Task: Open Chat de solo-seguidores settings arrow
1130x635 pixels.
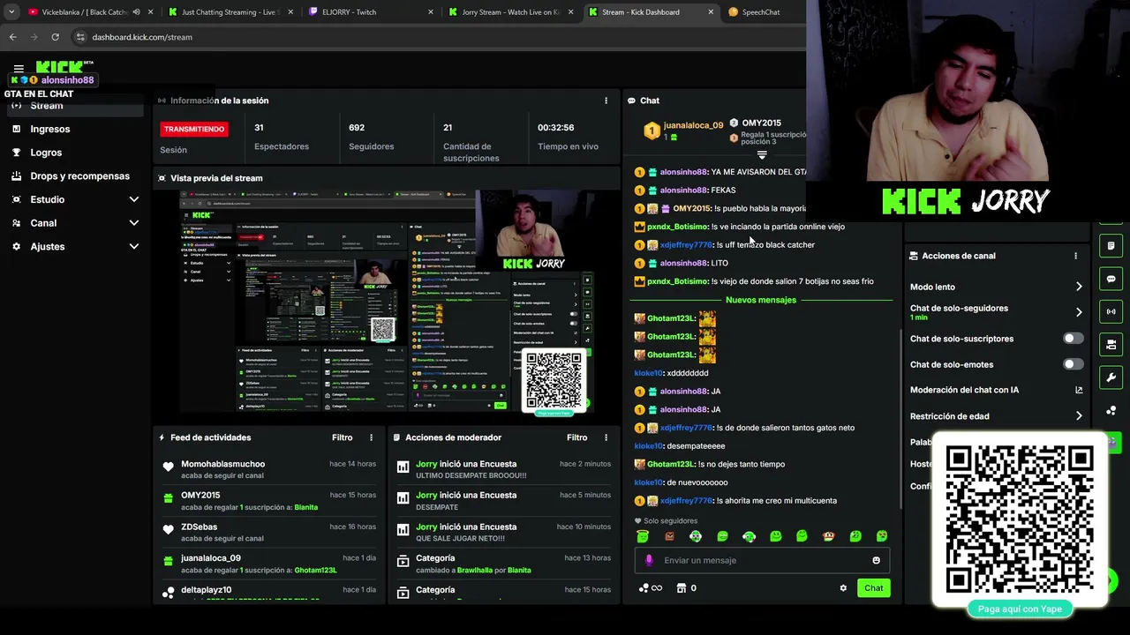Action: (x=1079, y=312)
